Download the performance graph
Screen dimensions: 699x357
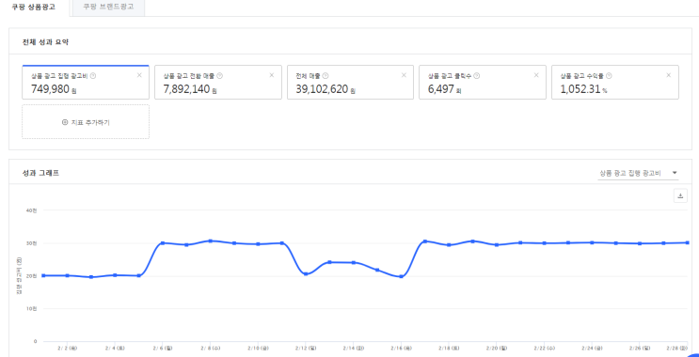(680, 195)
